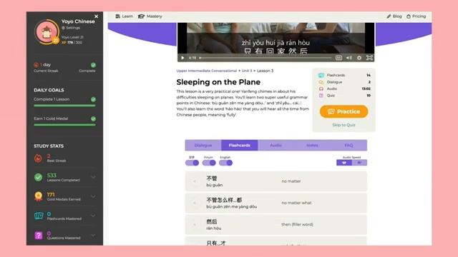
Task: Open the FAQ tab
Action: click(x=349, y=145)
